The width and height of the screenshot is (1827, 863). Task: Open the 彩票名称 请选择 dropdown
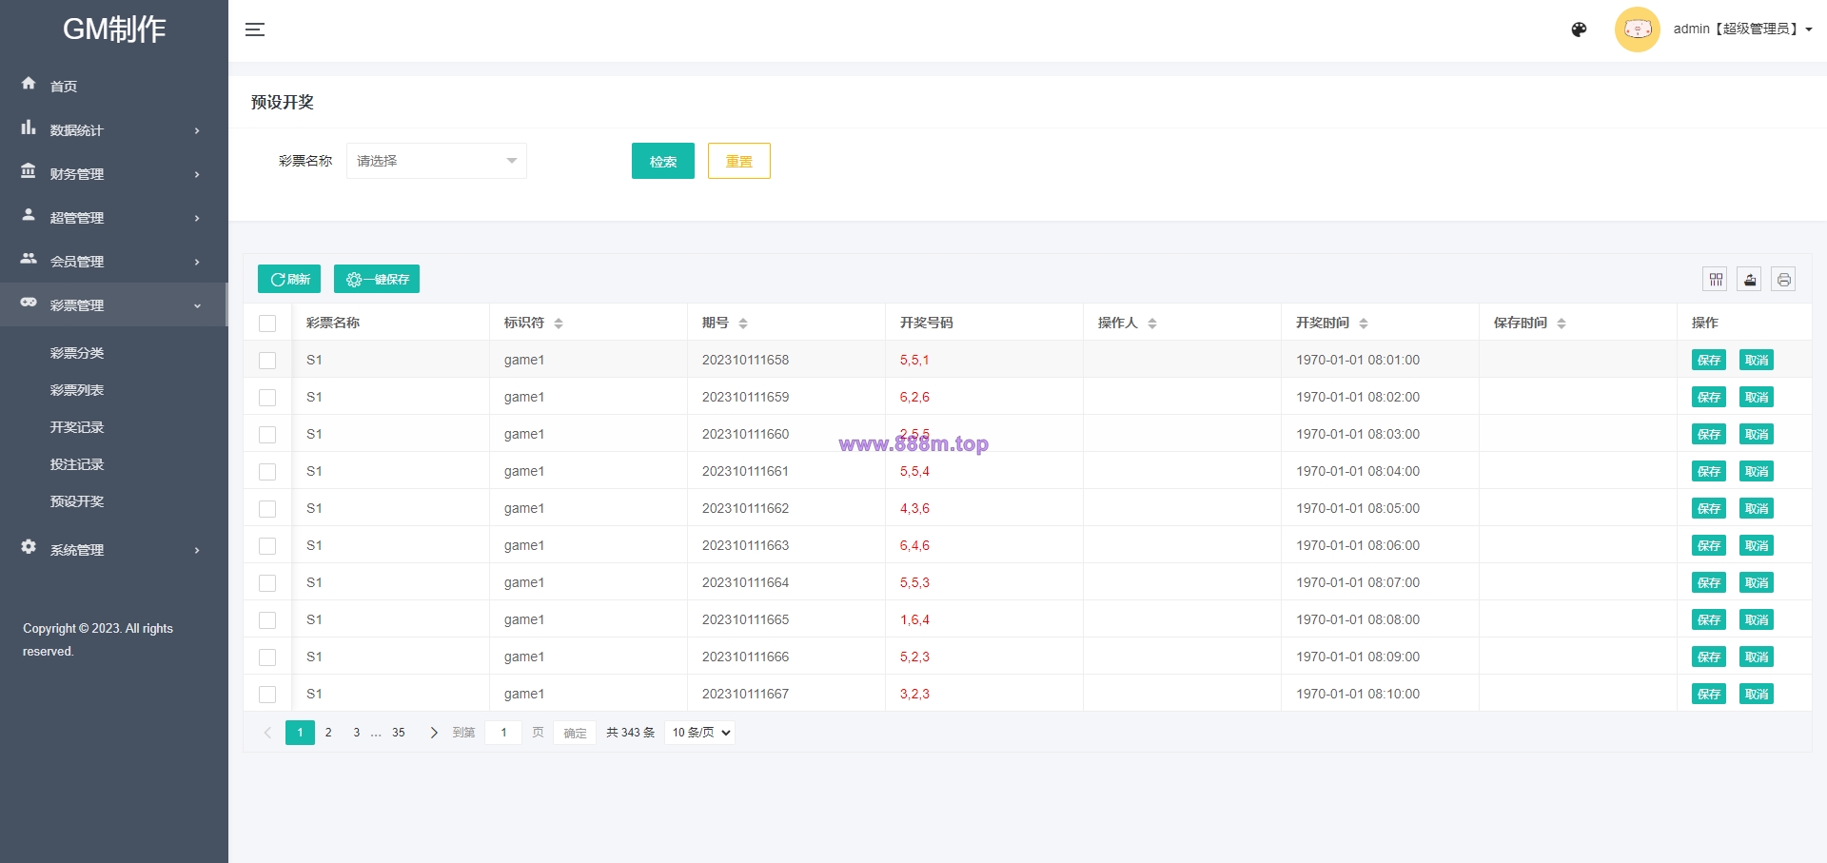(437, 161)
